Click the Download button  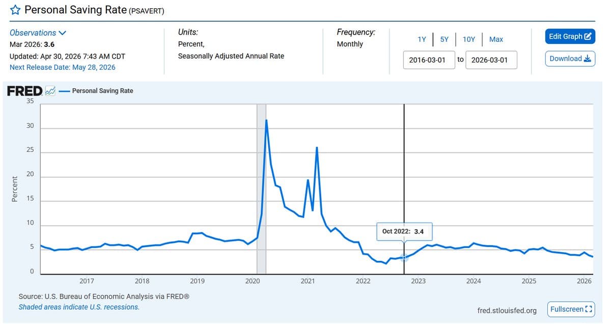[570, 59]
